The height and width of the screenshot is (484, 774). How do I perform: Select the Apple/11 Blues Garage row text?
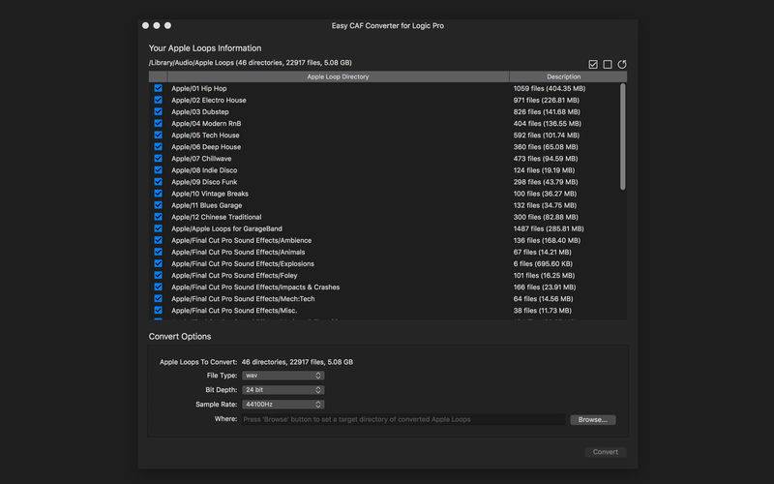[x=207, y=205]
